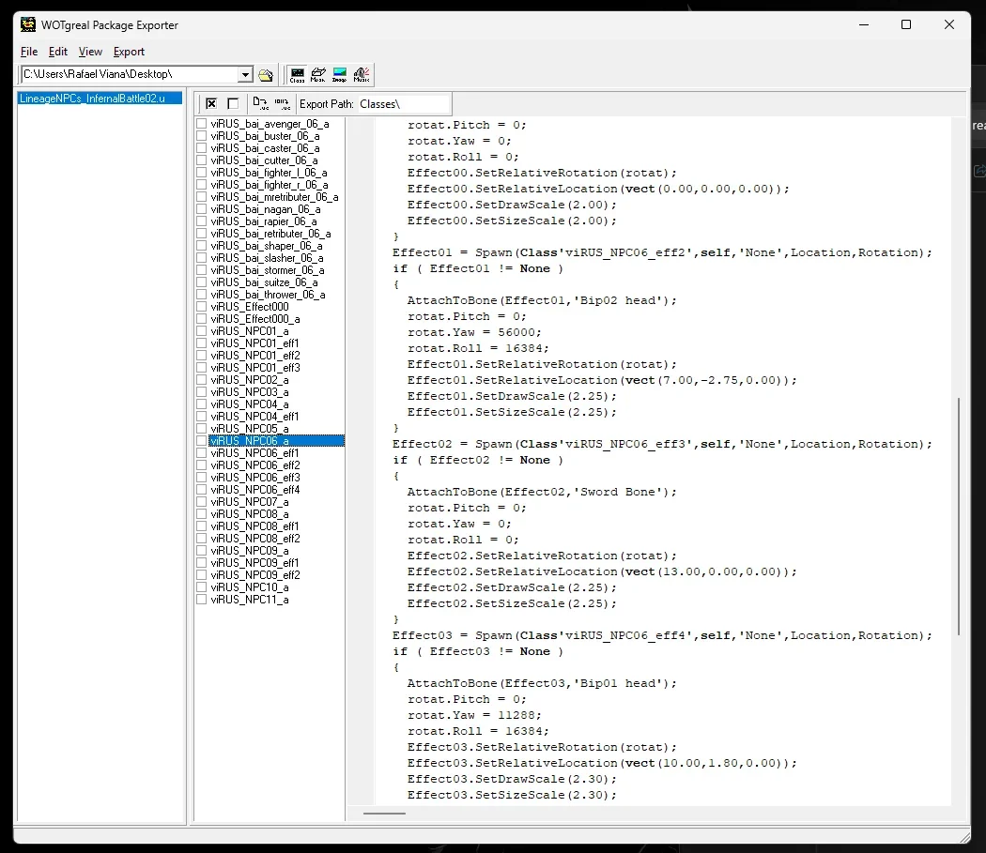Screen dimensions: 986x853
Task: Click the deselect-all empty box icon
Action: (x=233, y=104)
